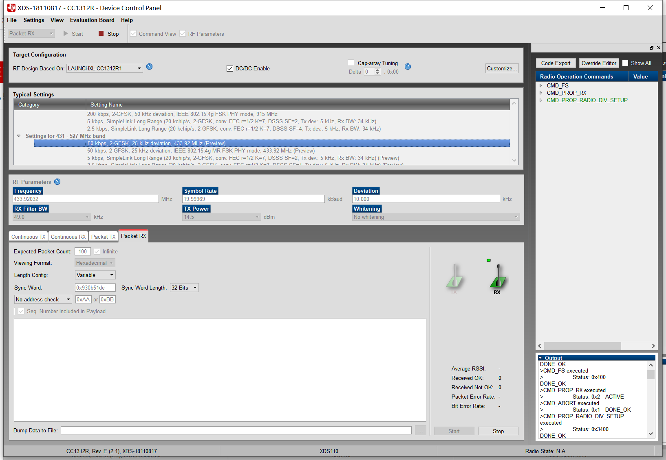Expand the CMD_PROP_RADIO_DIV_SETUP command

tap(541, 100)
